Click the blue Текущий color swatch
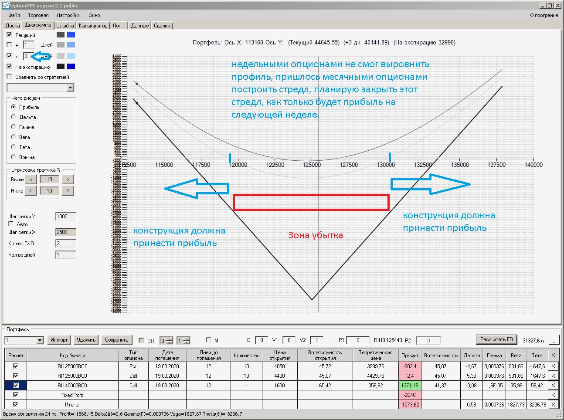Viewport: 564px width, 420px height. 71,35
